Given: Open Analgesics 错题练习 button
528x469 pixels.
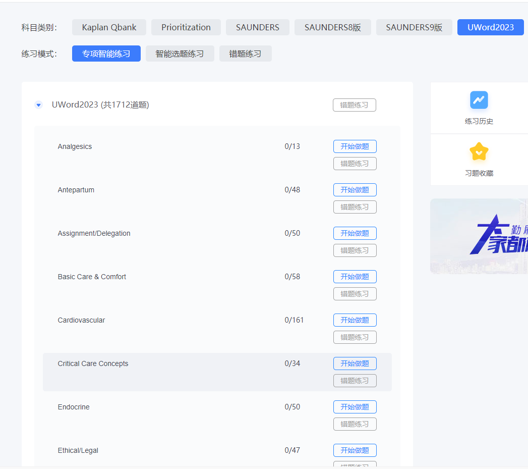Looking at the screenshot, I should [355, 164].
